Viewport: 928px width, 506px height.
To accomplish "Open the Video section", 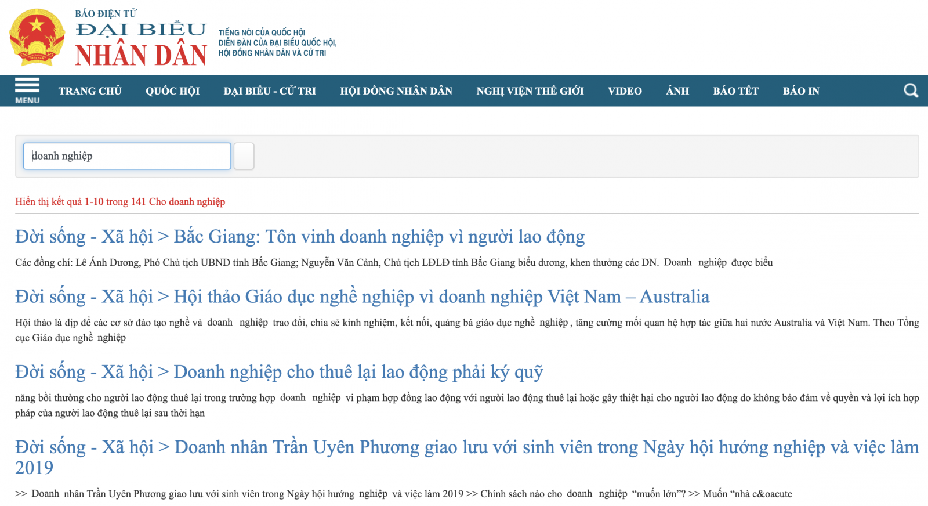I will (x=625, y=91).
